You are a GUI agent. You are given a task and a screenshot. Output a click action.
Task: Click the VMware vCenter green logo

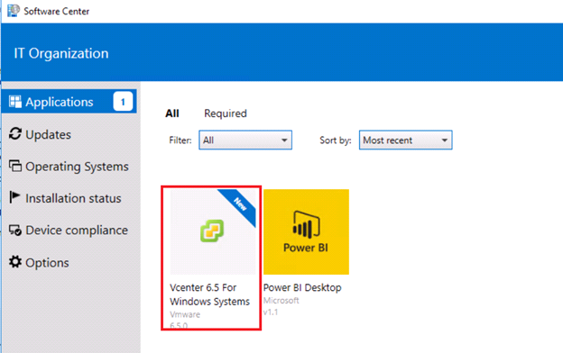pos(212,231)
